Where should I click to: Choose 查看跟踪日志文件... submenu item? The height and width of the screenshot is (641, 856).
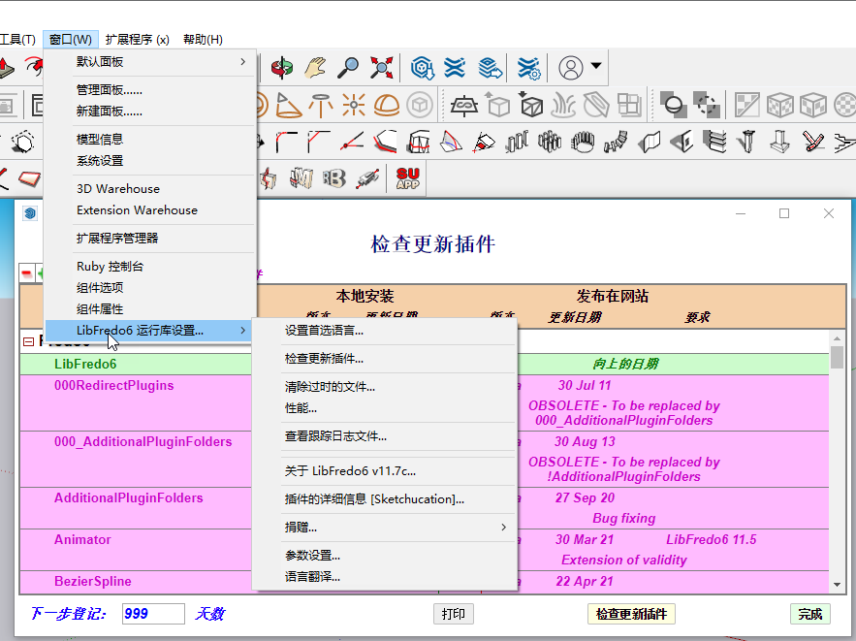pos(385,436)
